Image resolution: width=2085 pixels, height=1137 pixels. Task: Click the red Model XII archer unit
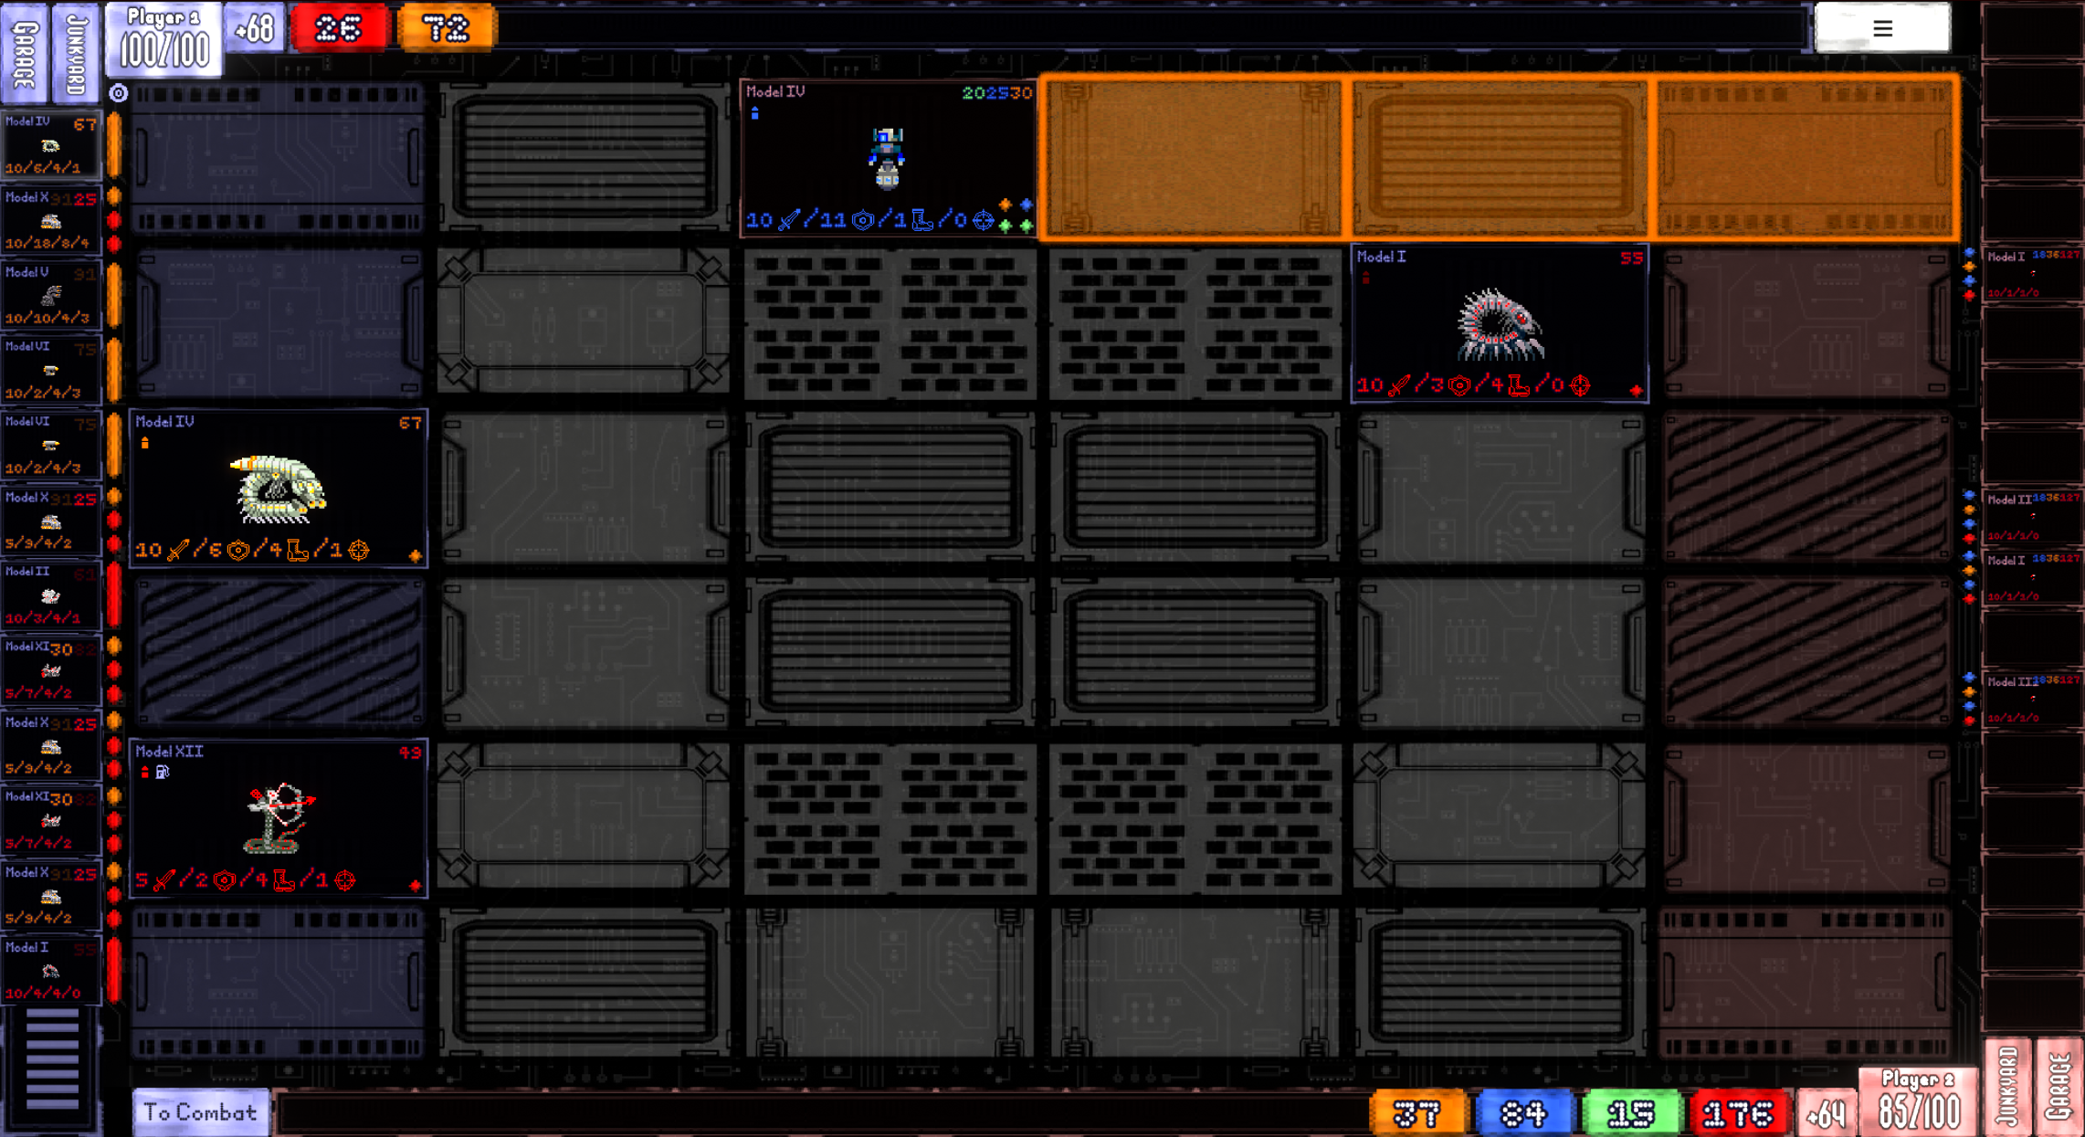(x=279, y=817)
